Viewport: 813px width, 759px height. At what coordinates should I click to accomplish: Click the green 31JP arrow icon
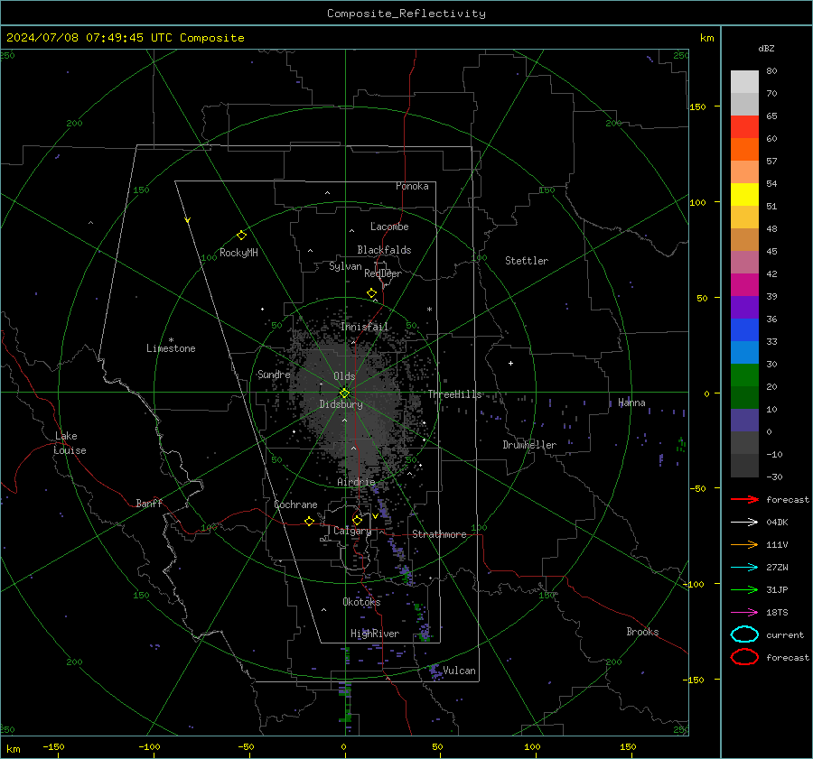(x=744, y=589)
